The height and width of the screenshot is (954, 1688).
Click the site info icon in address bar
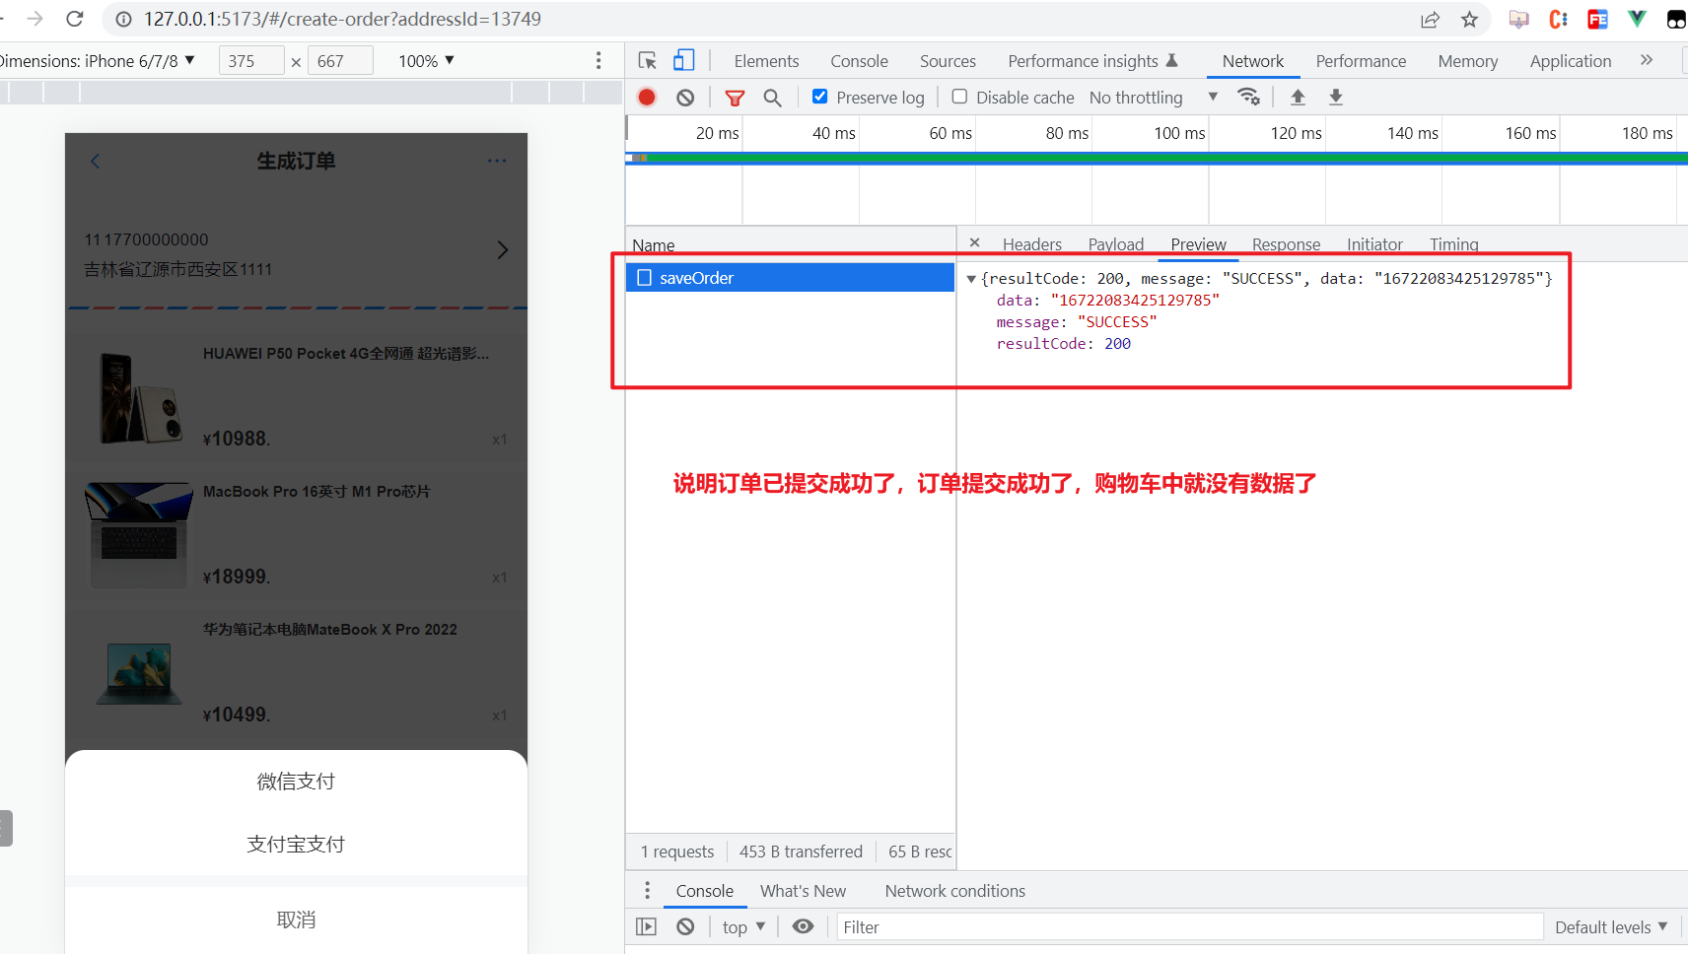click(x=123, y=19)
